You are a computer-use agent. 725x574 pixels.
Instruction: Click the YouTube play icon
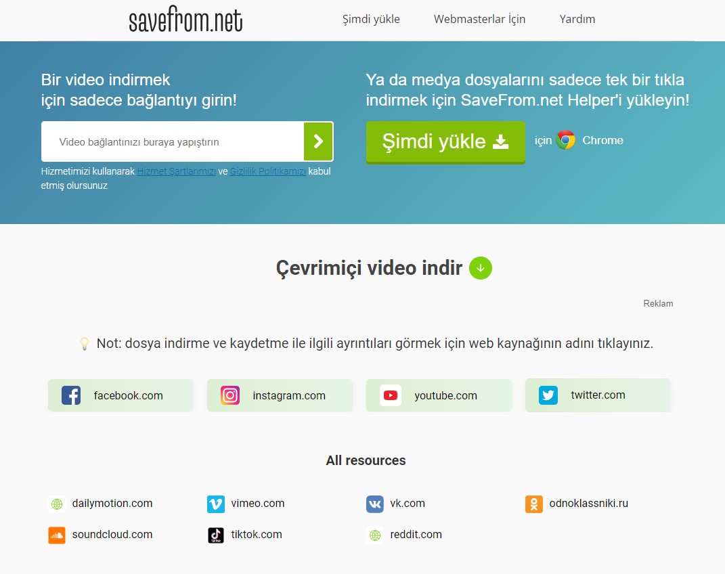(x=390, y=395)
